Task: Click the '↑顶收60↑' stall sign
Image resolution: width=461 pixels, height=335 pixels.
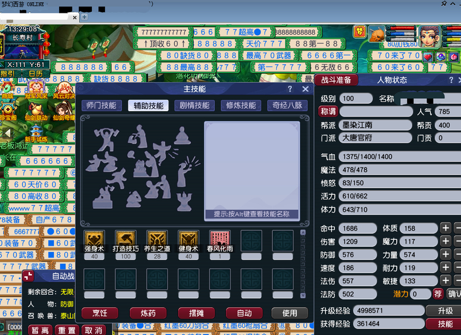Action: 164,44
